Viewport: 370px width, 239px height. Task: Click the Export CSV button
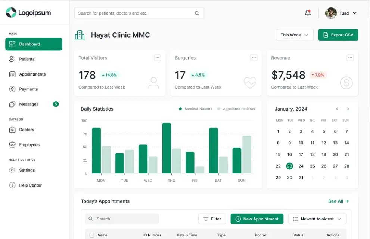(x=338, y=35)
